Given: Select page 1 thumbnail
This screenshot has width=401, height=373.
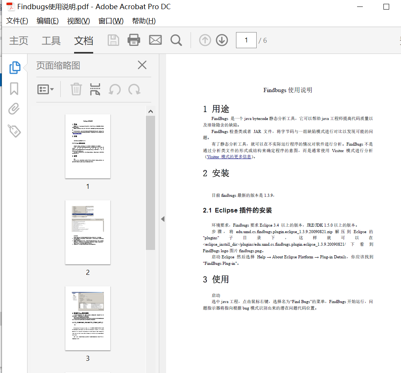Looking at the screenshot, I should tap(88, 146).
